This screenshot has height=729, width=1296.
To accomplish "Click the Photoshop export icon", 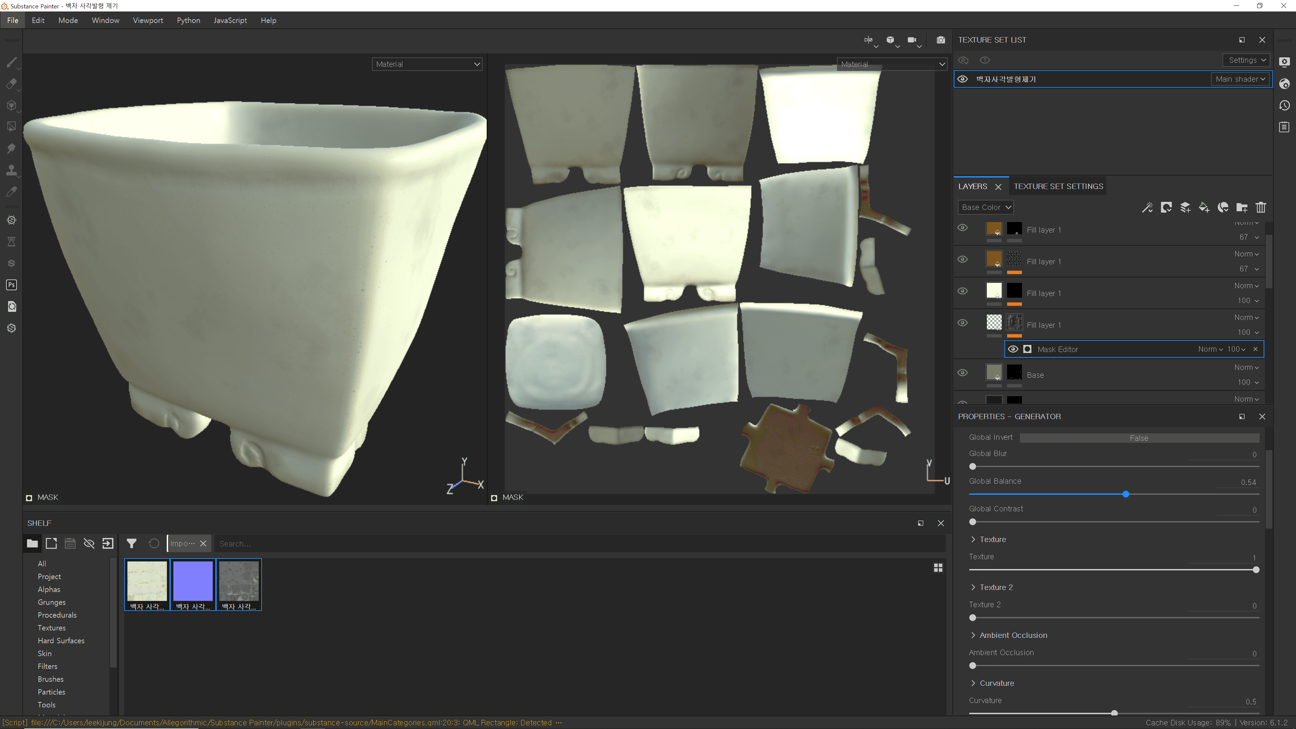I will [x=11, y=285].
